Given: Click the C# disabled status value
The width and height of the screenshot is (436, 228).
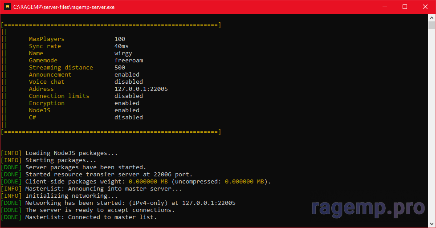Looking at the screenshot, I should pos(128,118).
